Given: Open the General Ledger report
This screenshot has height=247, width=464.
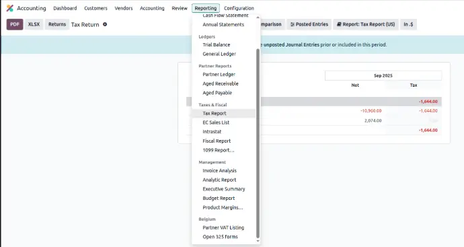Looking at the screenshot, I should [219, 54].
